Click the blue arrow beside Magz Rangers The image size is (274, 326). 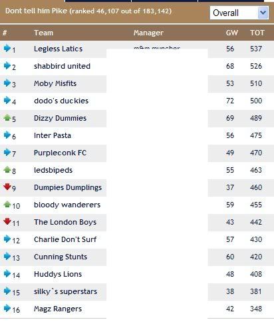pos(7,308)
